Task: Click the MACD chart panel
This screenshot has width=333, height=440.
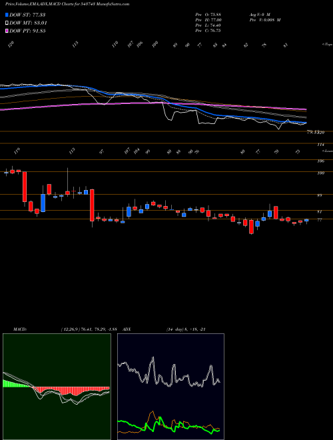Action: (57, 387)
